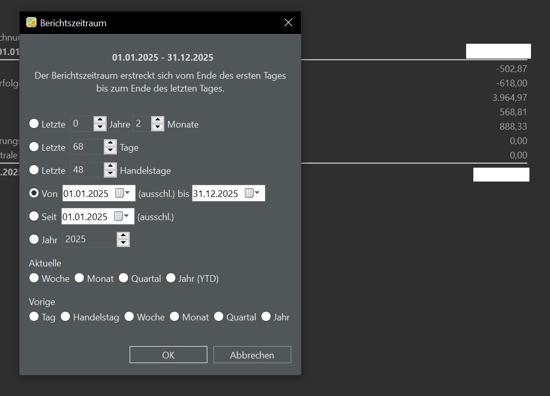Screen dimensions: 550x396
Task: Open calendar icon in bis date field
Action: click(252, 193)
